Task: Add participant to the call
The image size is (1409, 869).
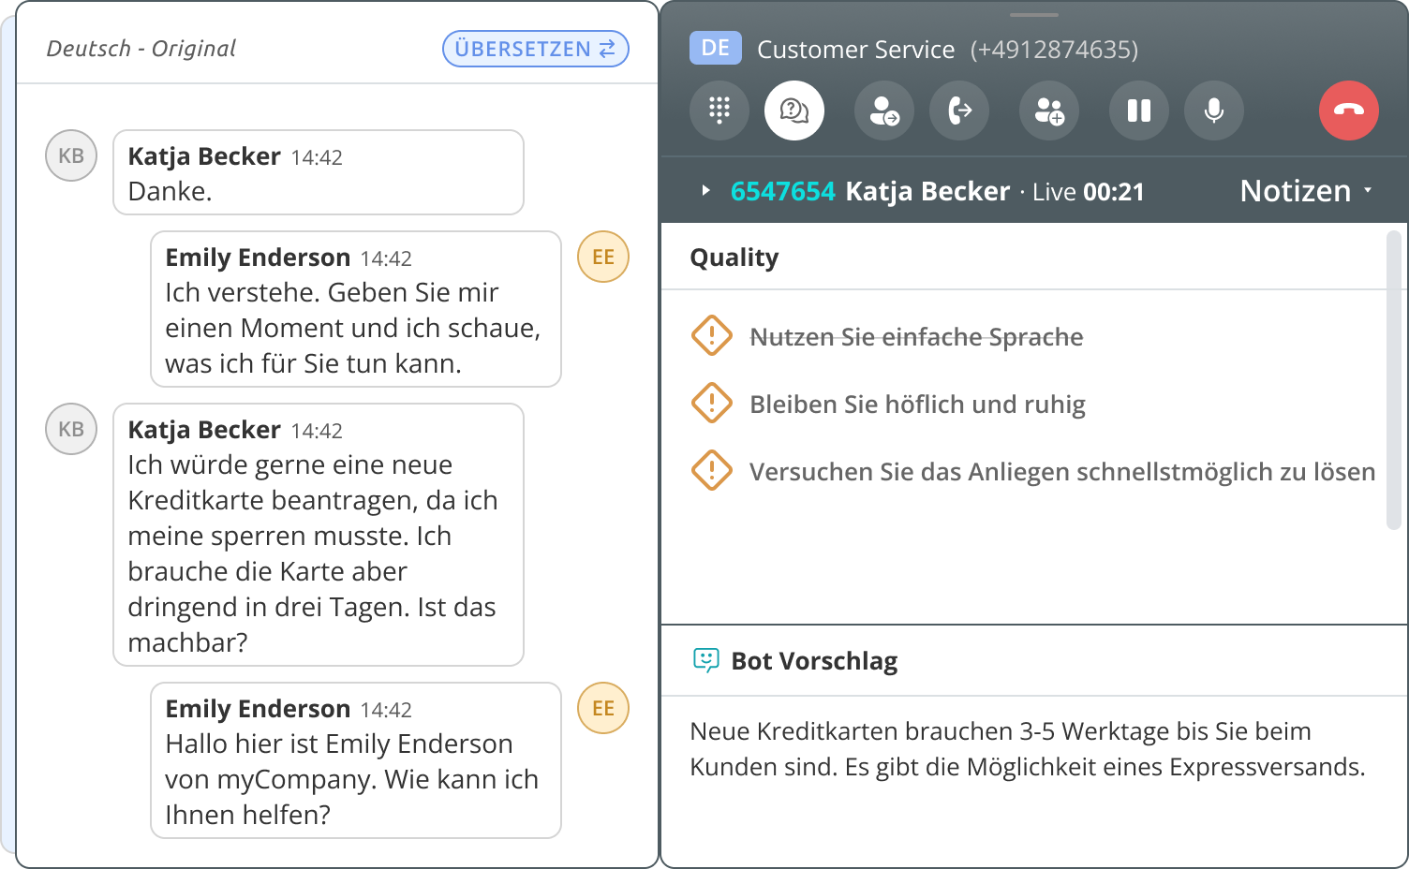Action: (x=1048, y=110)
